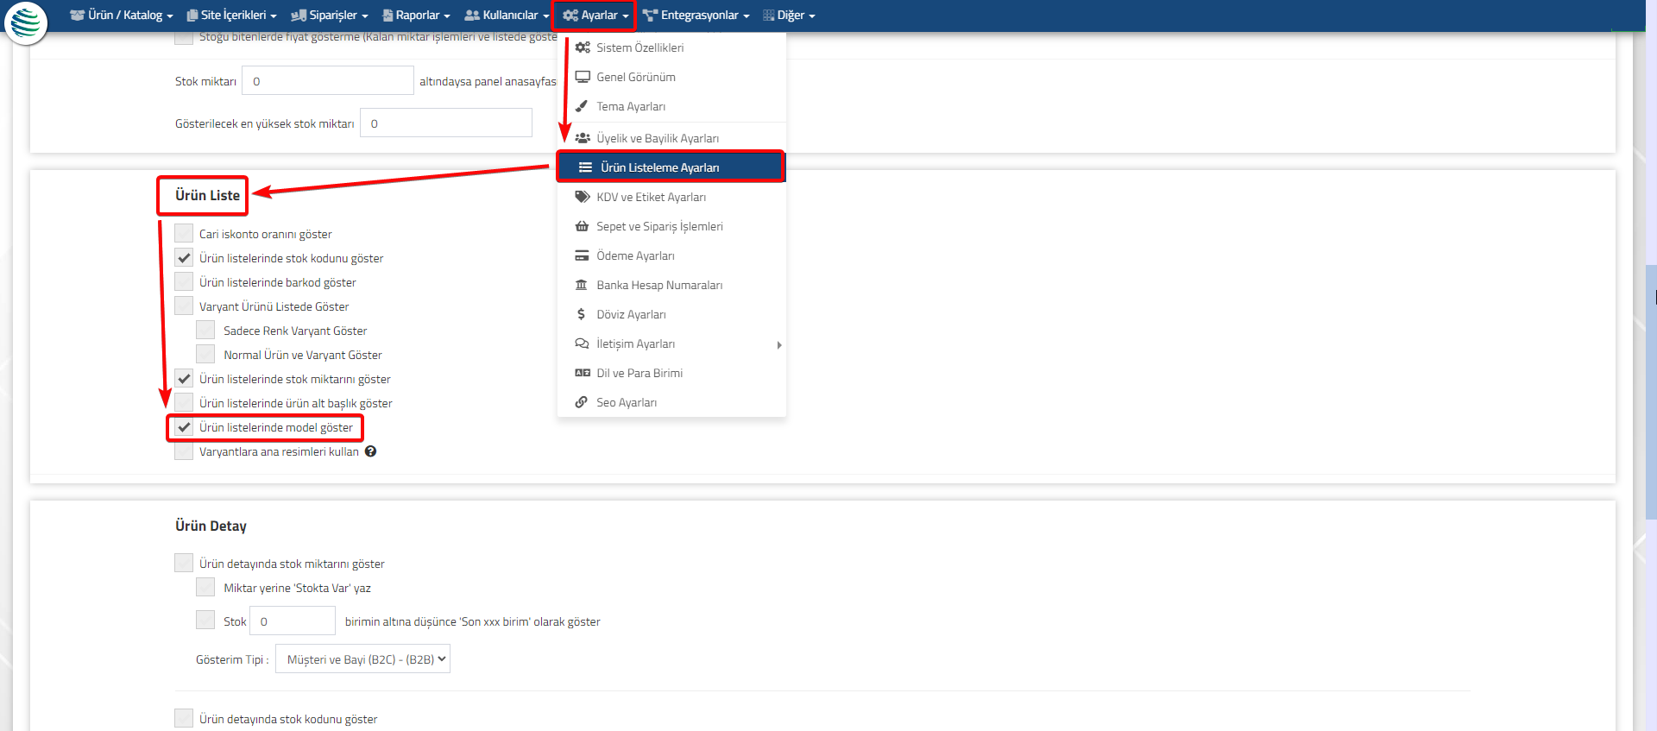Go to Sepet ve Sipariş İşlemleri

click(x=671, y=226)
